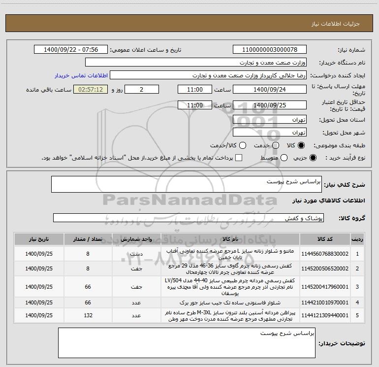This screenshot has width=379, height=367.
Task: Click the goods group field پوشاک و کفش
Action: coord(189,218)
